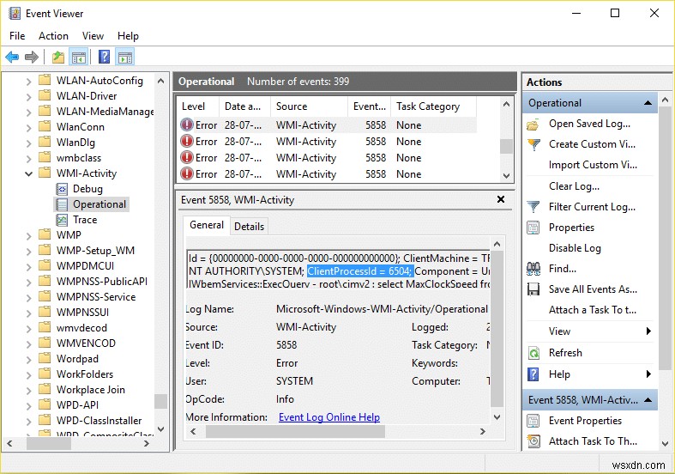
Task: Click Refresh in the Actions pane
Action: (565, 353)
